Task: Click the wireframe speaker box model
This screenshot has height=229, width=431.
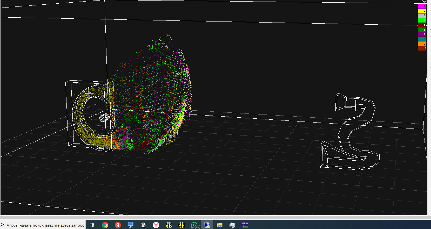Action: point(90,116)
